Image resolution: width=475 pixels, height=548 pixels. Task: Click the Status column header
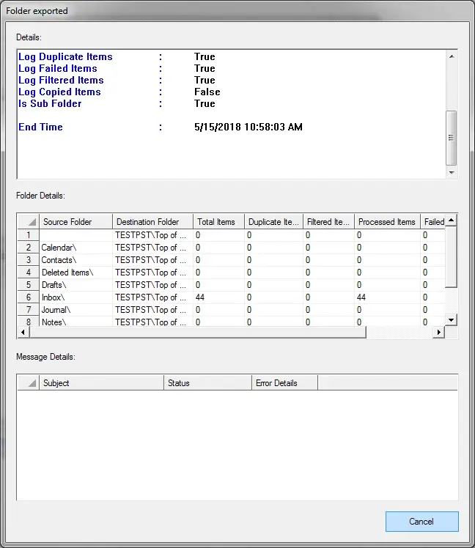(x=207, y=383)
